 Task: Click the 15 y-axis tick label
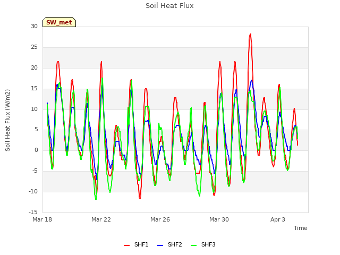(x=34, y=89)
